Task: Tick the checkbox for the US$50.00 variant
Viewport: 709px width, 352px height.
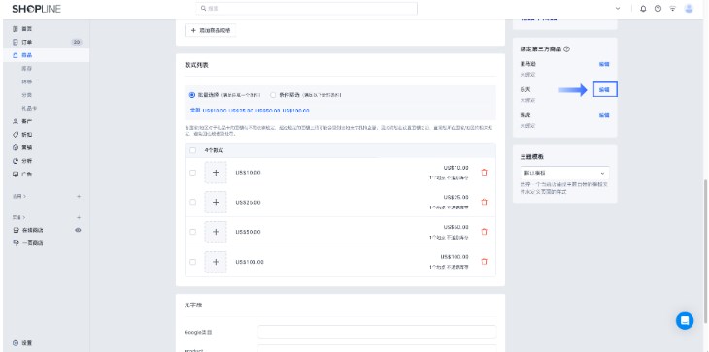Action: 193,232
